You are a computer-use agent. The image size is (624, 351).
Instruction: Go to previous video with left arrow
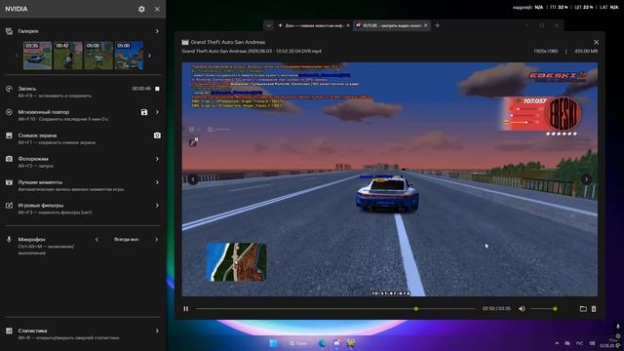point(193,179)
